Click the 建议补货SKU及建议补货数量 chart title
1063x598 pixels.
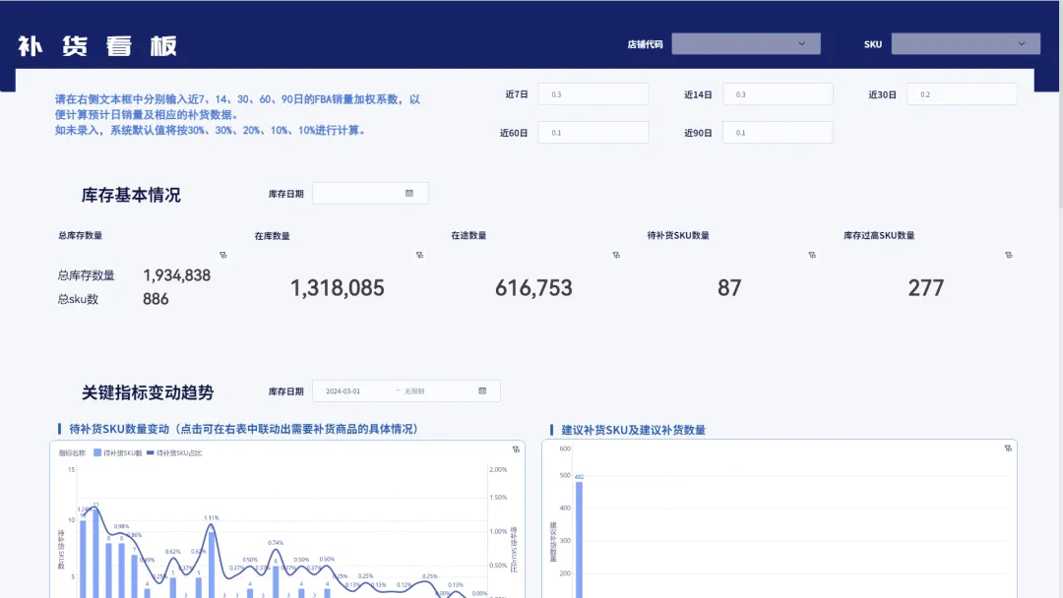coord(633,430)
